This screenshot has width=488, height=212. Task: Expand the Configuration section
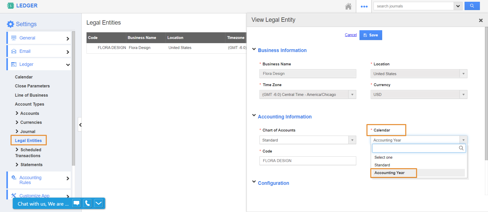pyautogui.click(x=254, y=182)
